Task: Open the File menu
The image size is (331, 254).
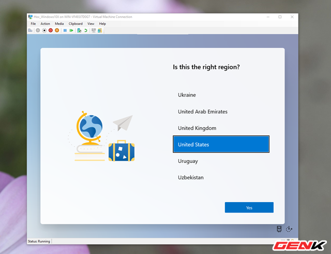Action: click(33, 24)
